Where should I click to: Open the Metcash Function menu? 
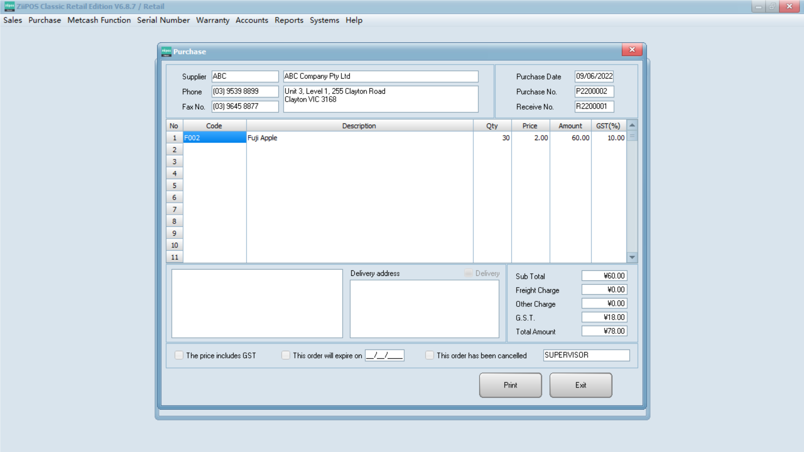(99, 20)
